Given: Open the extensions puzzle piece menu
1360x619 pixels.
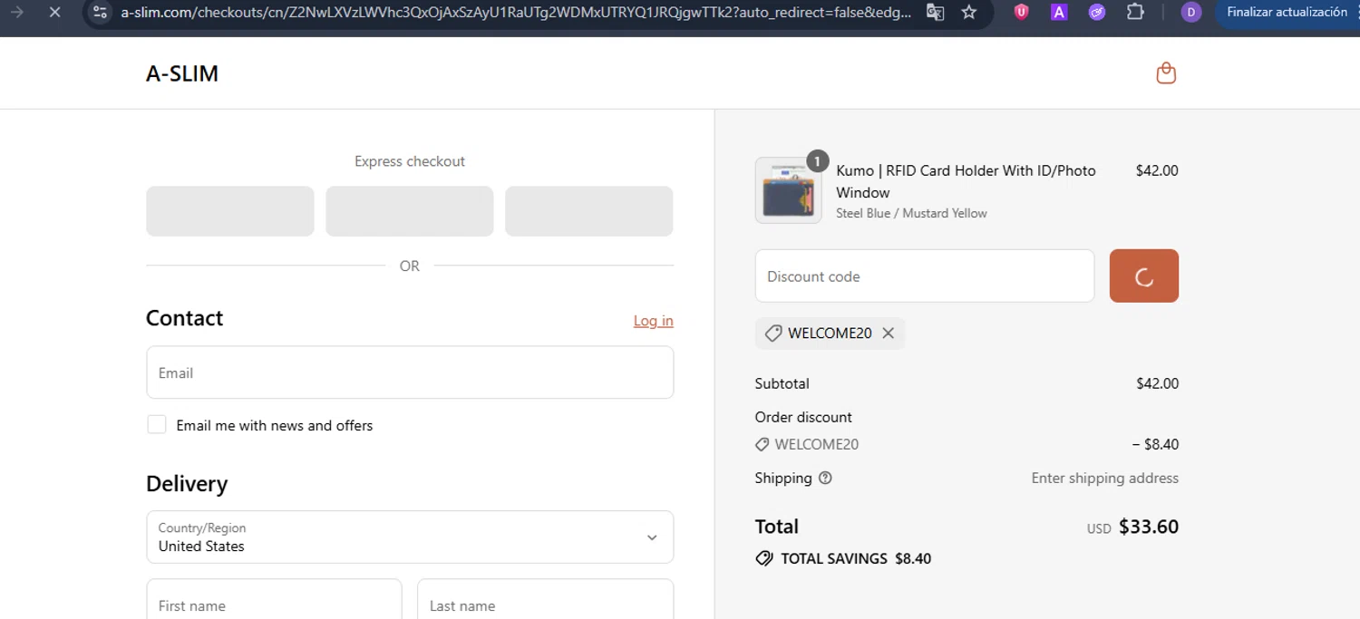Looking at the screenshot, I should [x=1135, y=13].
